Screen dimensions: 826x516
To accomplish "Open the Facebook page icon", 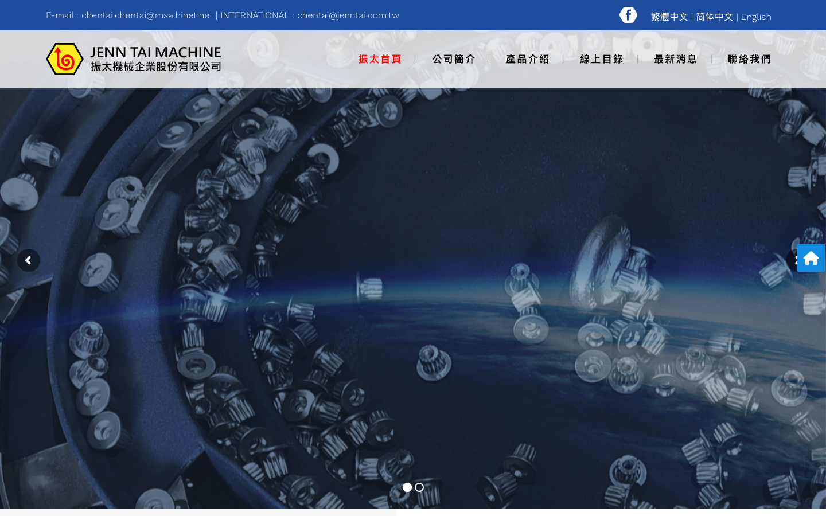I will click(628, 15).
